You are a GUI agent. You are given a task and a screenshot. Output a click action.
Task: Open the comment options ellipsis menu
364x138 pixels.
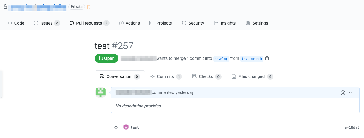[351, 93]
